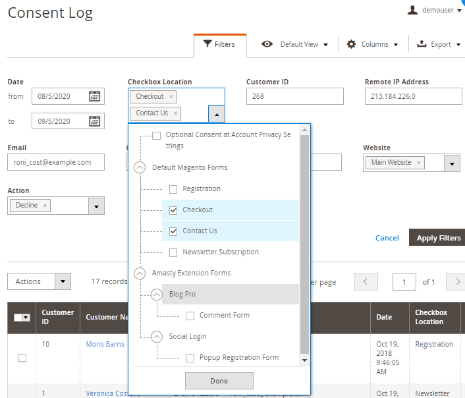The width and height of the screenshot is (465, 398).
Task: Enable the Newsletter Subscription checkbox
Action: [173, 252]
